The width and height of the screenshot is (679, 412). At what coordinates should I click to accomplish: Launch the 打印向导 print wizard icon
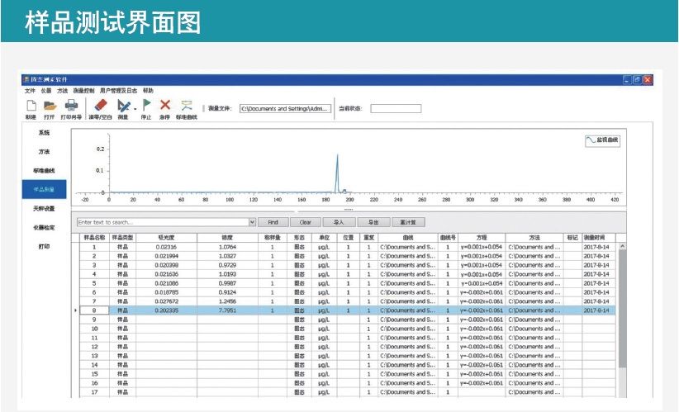[x=71, y=106]
